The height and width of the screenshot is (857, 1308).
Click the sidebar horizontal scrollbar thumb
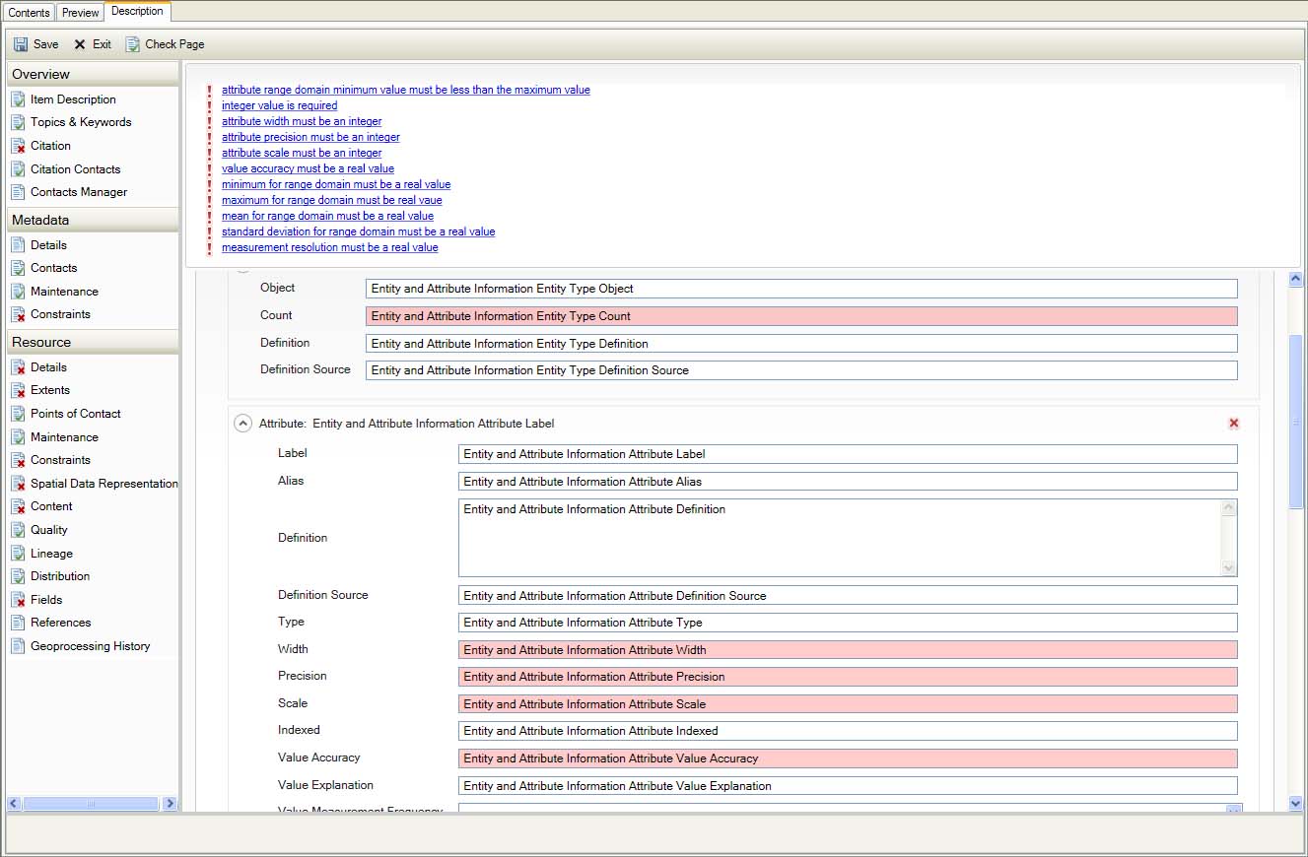click(91, 804)
